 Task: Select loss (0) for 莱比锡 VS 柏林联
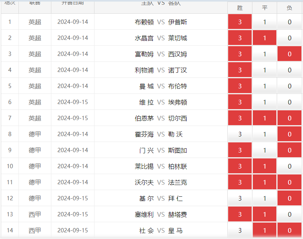(289, 166)
